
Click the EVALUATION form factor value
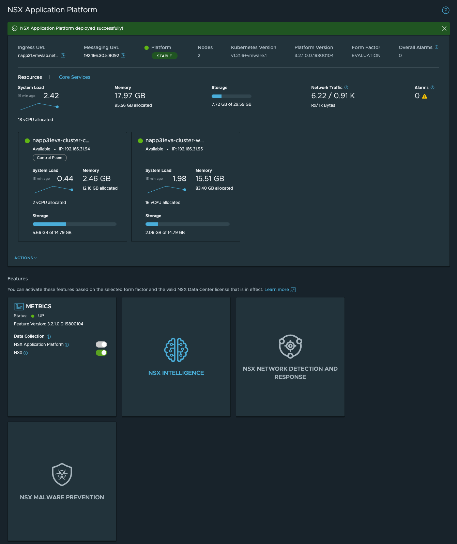pos(366,56)
